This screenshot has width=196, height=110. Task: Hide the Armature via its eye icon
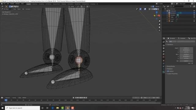pos(194,13)
